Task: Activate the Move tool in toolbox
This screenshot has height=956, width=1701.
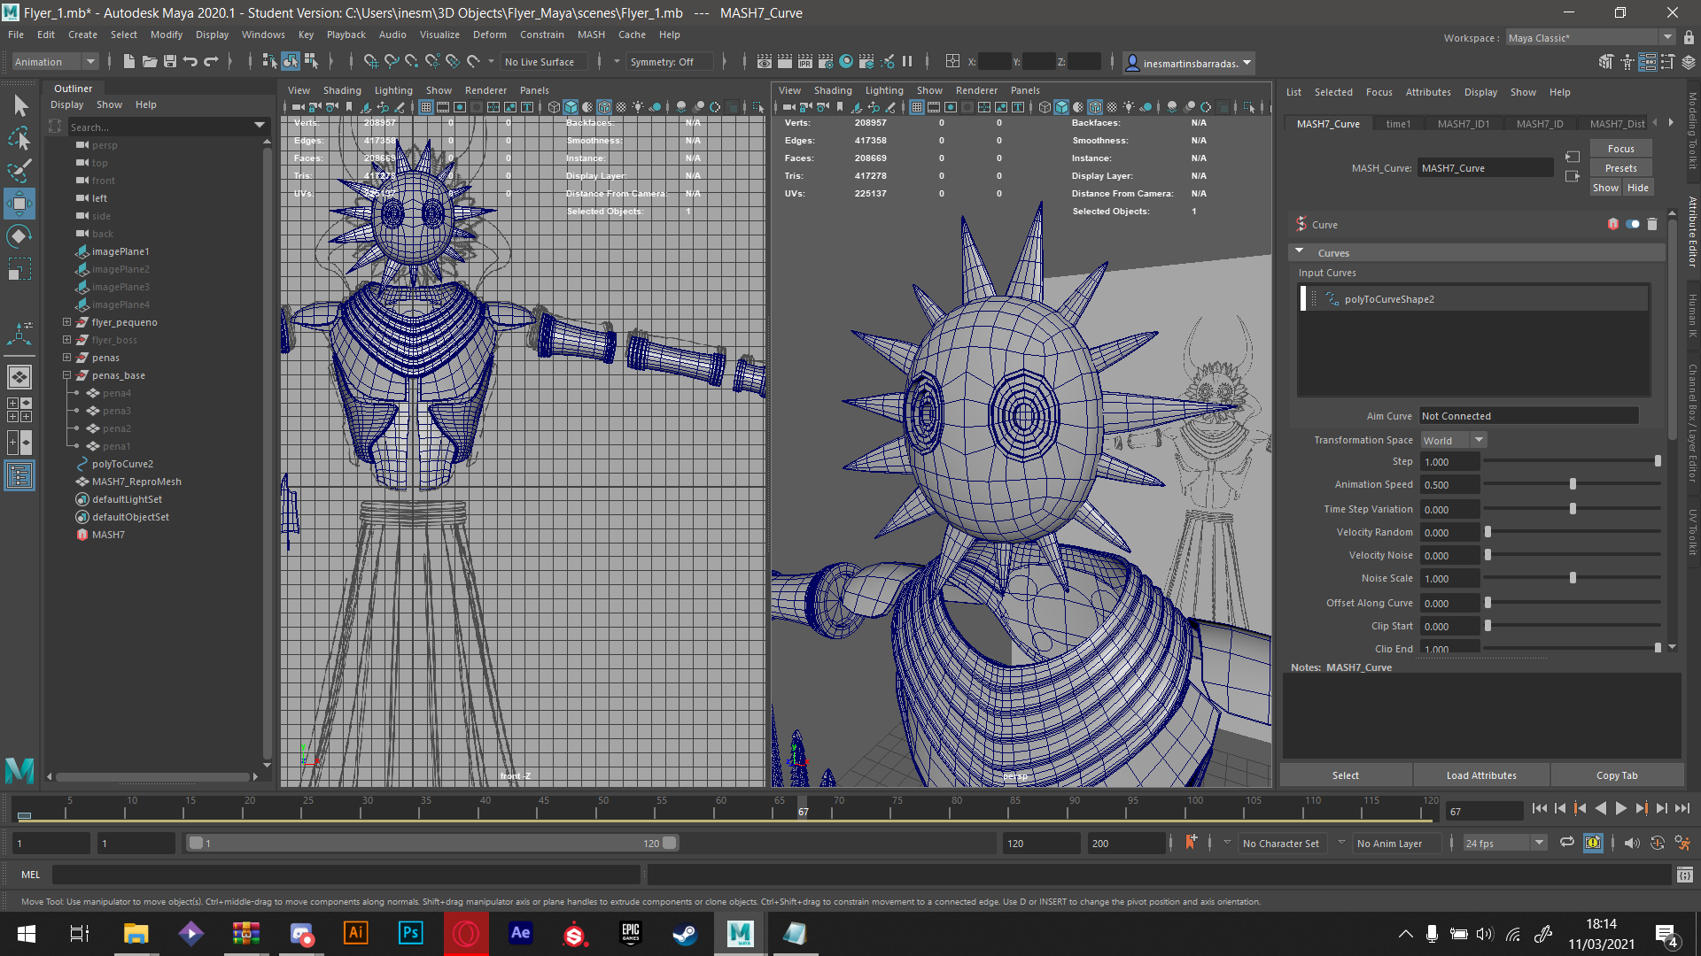Action: 19,204
